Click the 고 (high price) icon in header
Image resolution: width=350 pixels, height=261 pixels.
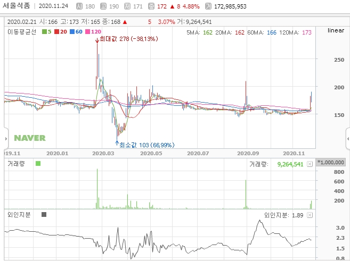coord(103,6)
